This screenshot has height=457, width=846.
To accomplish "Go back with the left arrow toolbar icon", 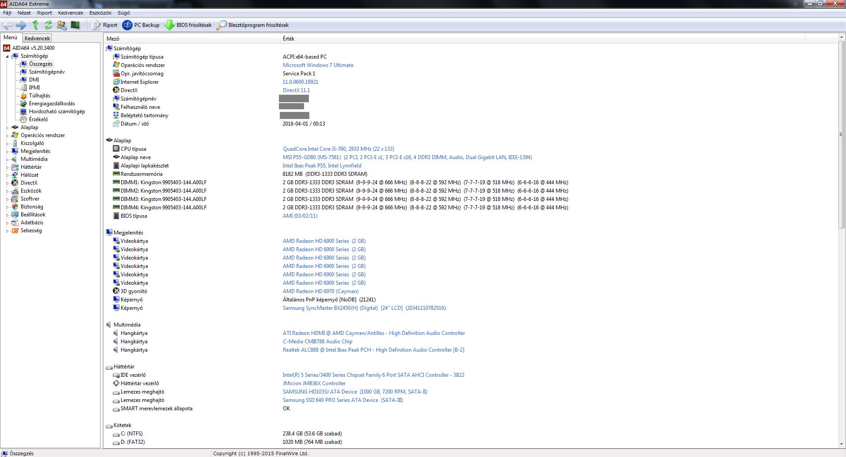I will (x=7, y=25).
